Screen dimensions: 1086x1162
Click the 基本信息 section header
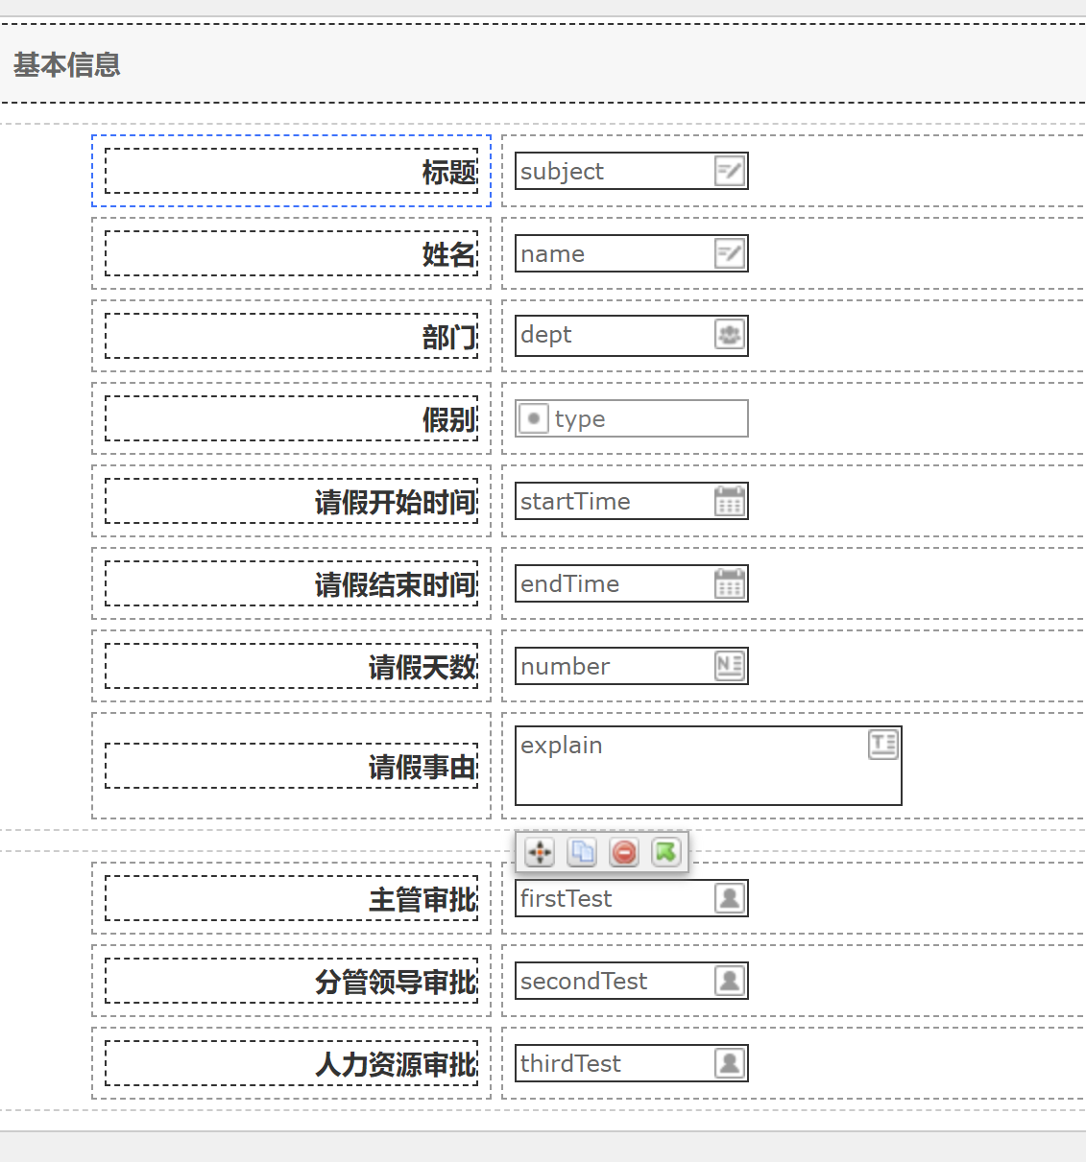67,65
